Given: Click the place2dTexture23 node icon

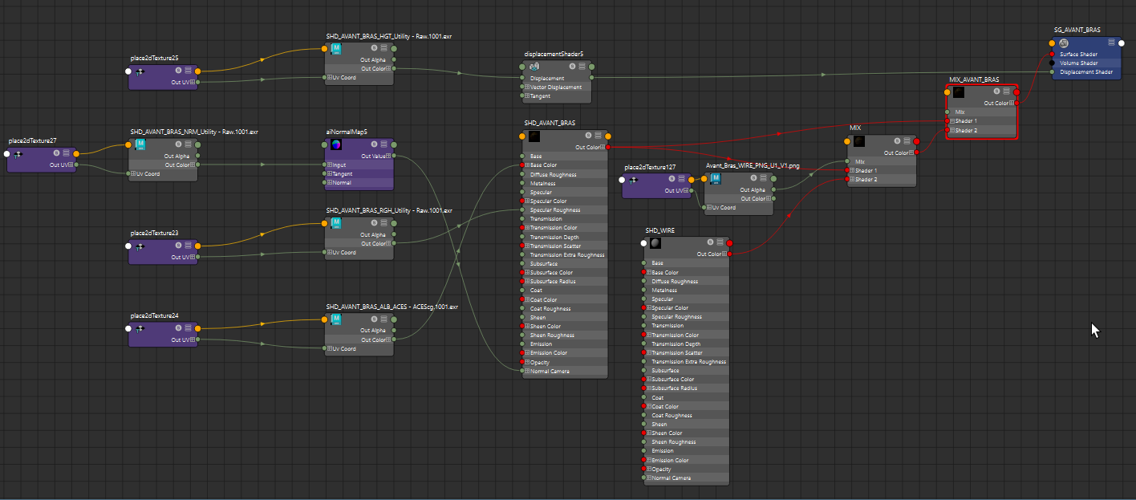Looking at the screenshot, I should [x=140, y=246].
